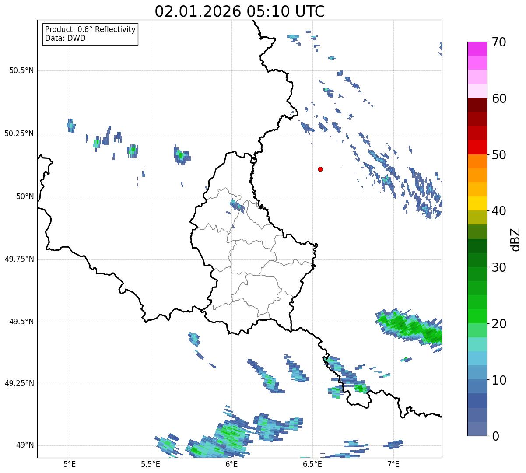The image size is (526, 473).
Task: Click the colorbar tick value 50
Action: pyautogui.click(x=499, y=155)
